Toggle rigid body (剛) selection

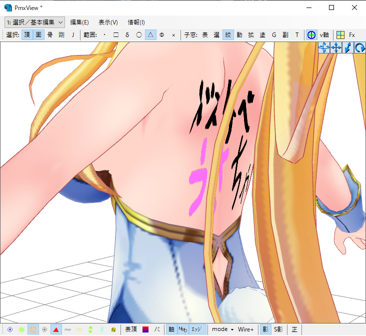coord(61,35)
